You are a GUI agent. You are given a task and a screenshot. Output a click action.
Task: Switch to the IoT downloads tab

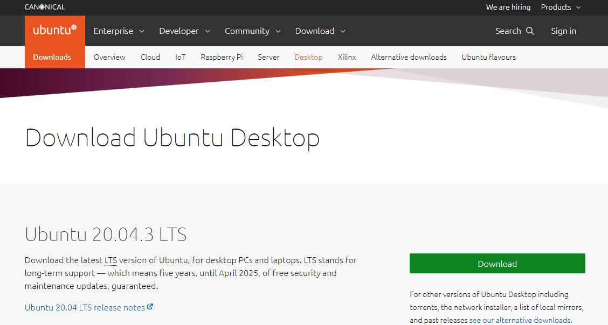pyautogui.click(x=180, y=56)
